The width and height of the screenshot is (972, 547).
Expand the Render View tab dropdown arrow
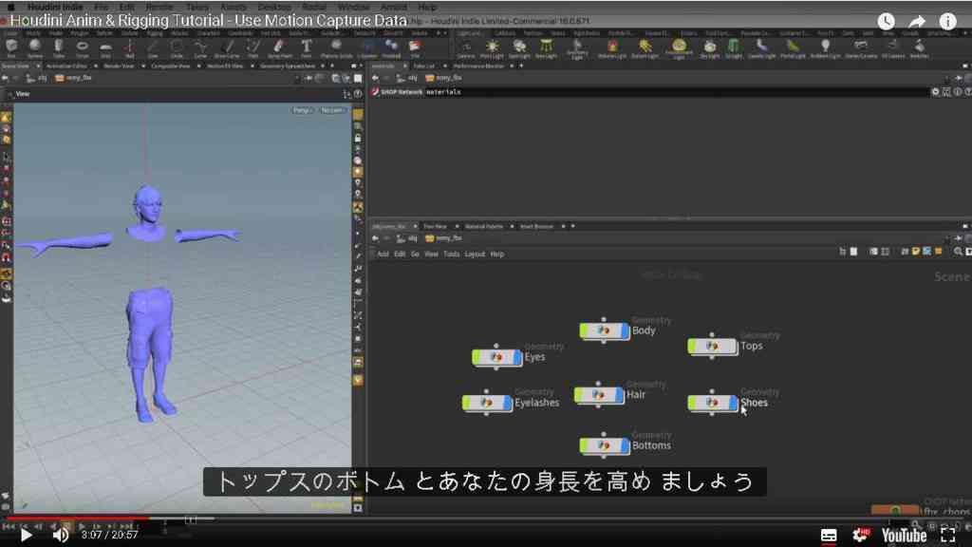(x=143, y=66)
